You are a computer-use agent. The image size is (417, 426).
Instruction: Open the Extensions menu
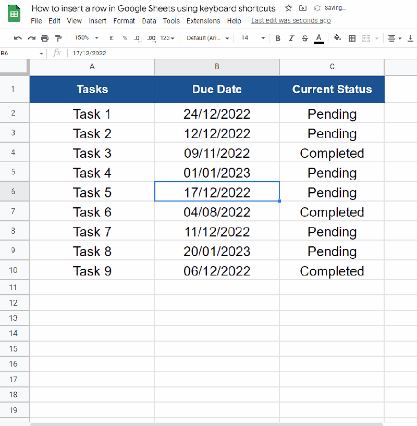tap(203, 21)
